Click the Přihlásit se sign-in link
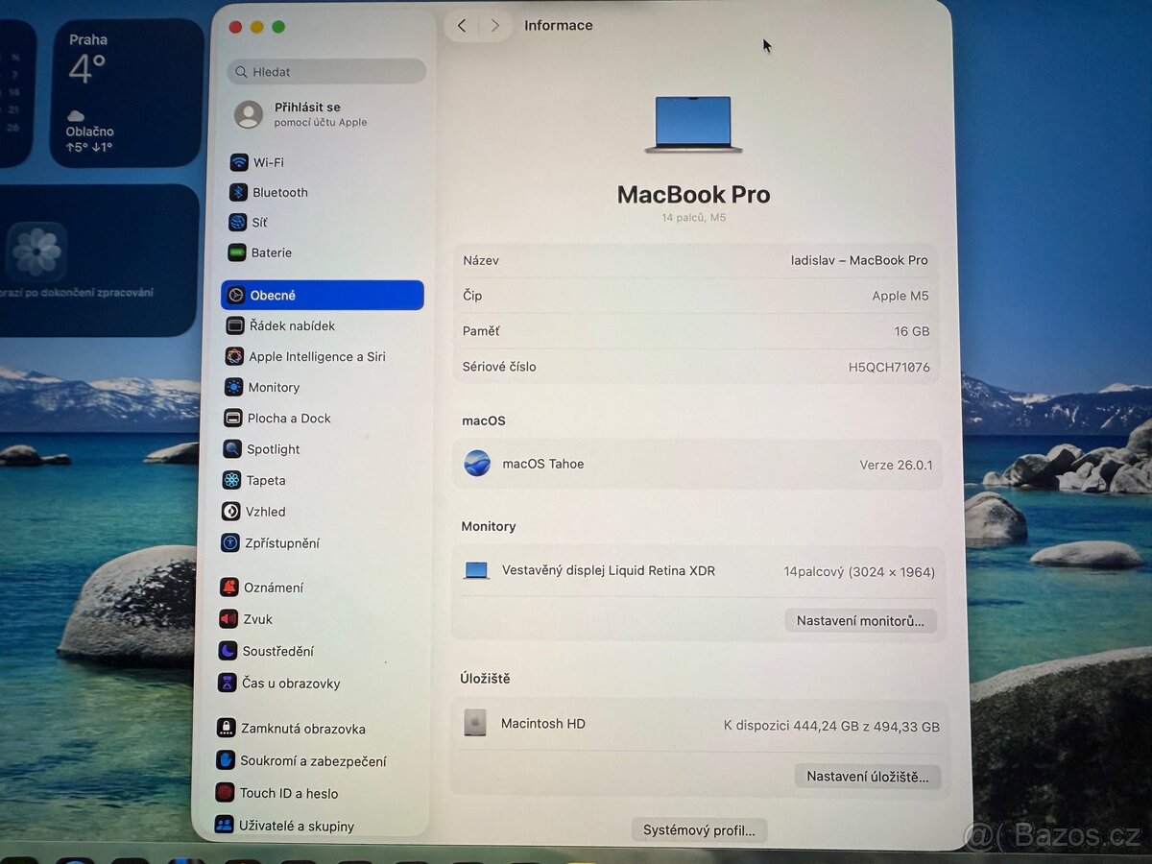Image resolution: width=1152 pixels, height=864 pixels. (x=308, y=107)
